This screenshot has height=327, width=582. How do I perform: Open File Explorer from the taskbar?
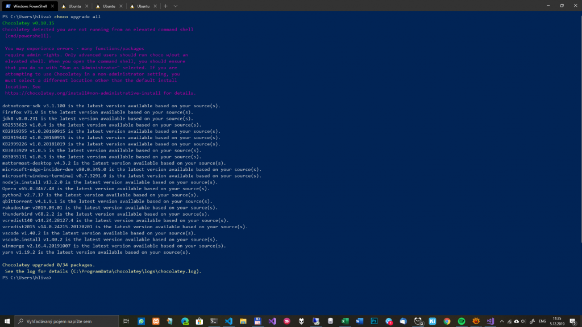[x=243, y=321]
